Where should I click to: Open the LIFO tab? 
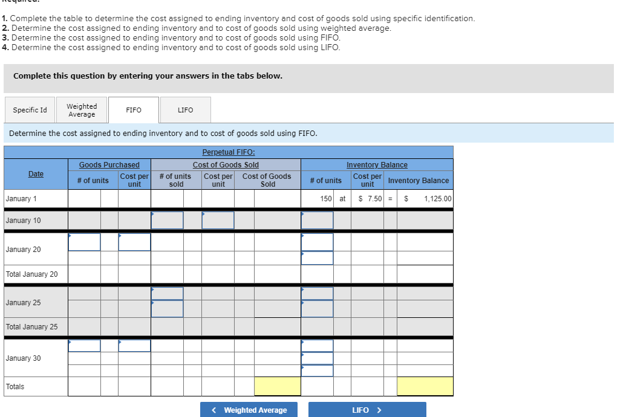[x=185, y=109]
